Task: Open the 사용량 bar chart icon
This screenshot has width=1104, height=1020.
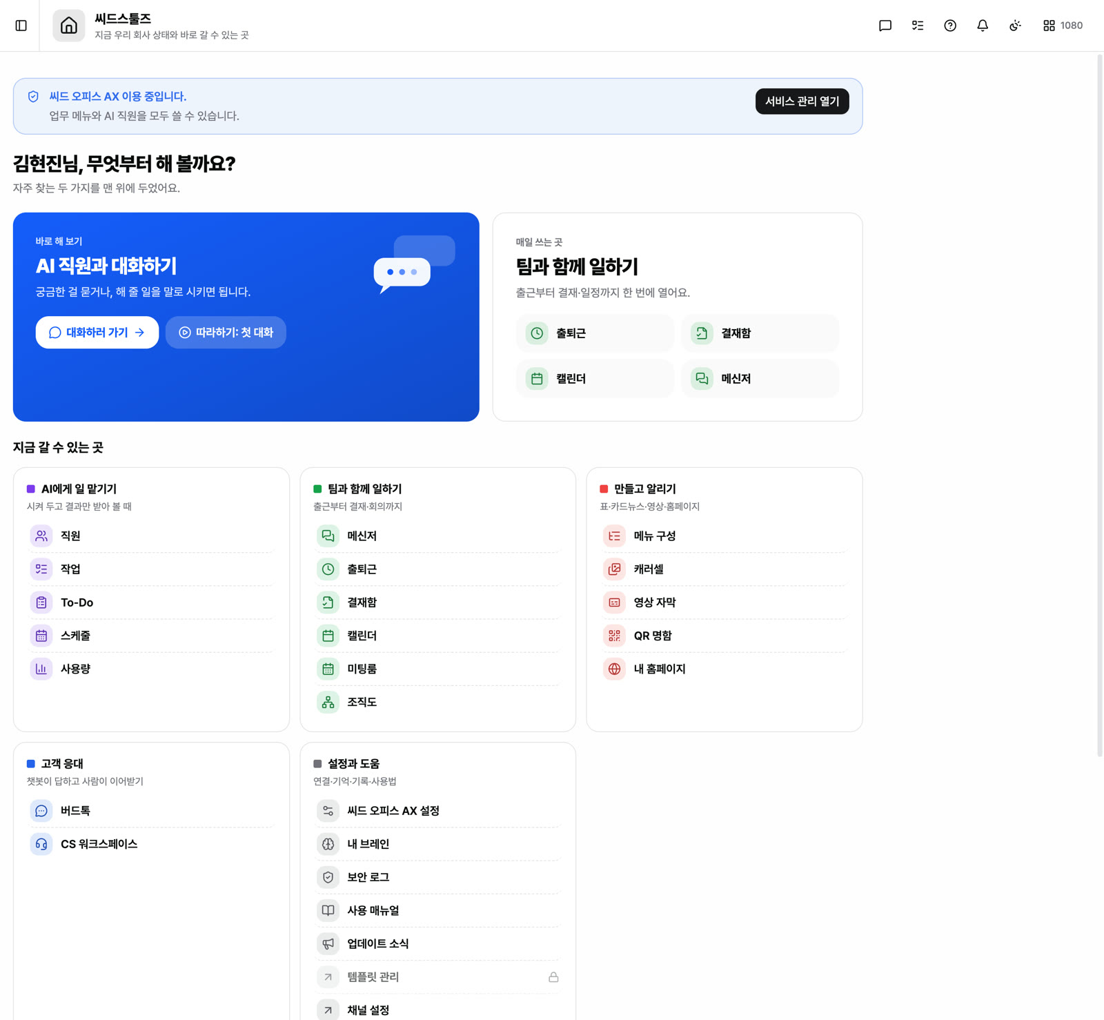Action: [x=41, y=669]
